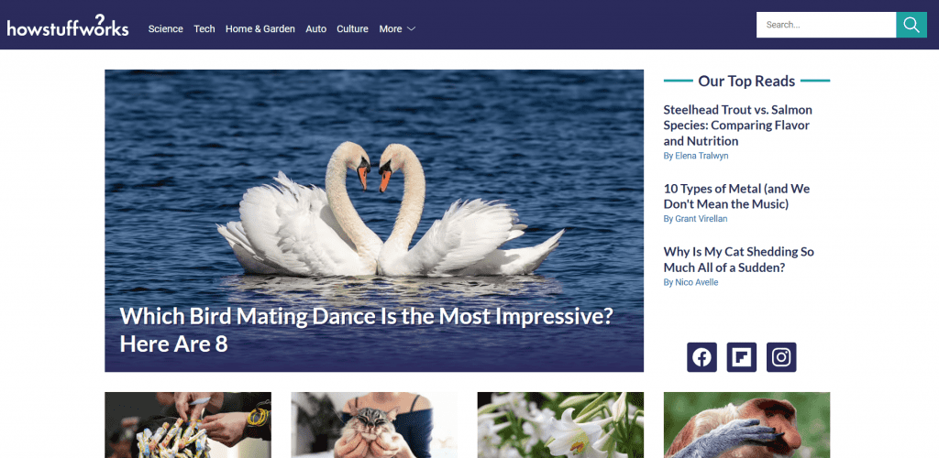This screenshot has height=458, width=939.
Task: Open the 10 Types of Metal article
Action: (736, 196)
